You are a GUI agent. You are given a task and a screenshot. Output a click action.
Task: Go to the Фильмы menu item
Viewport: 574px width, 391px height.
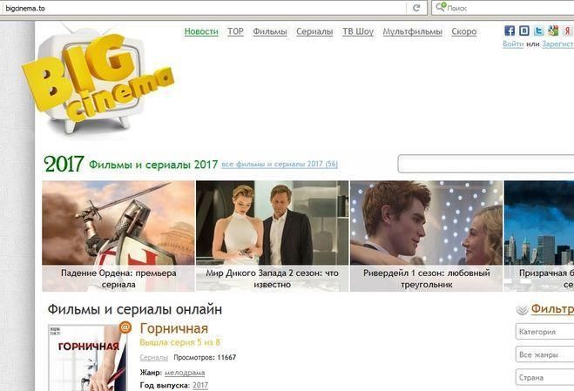[270, 31]
